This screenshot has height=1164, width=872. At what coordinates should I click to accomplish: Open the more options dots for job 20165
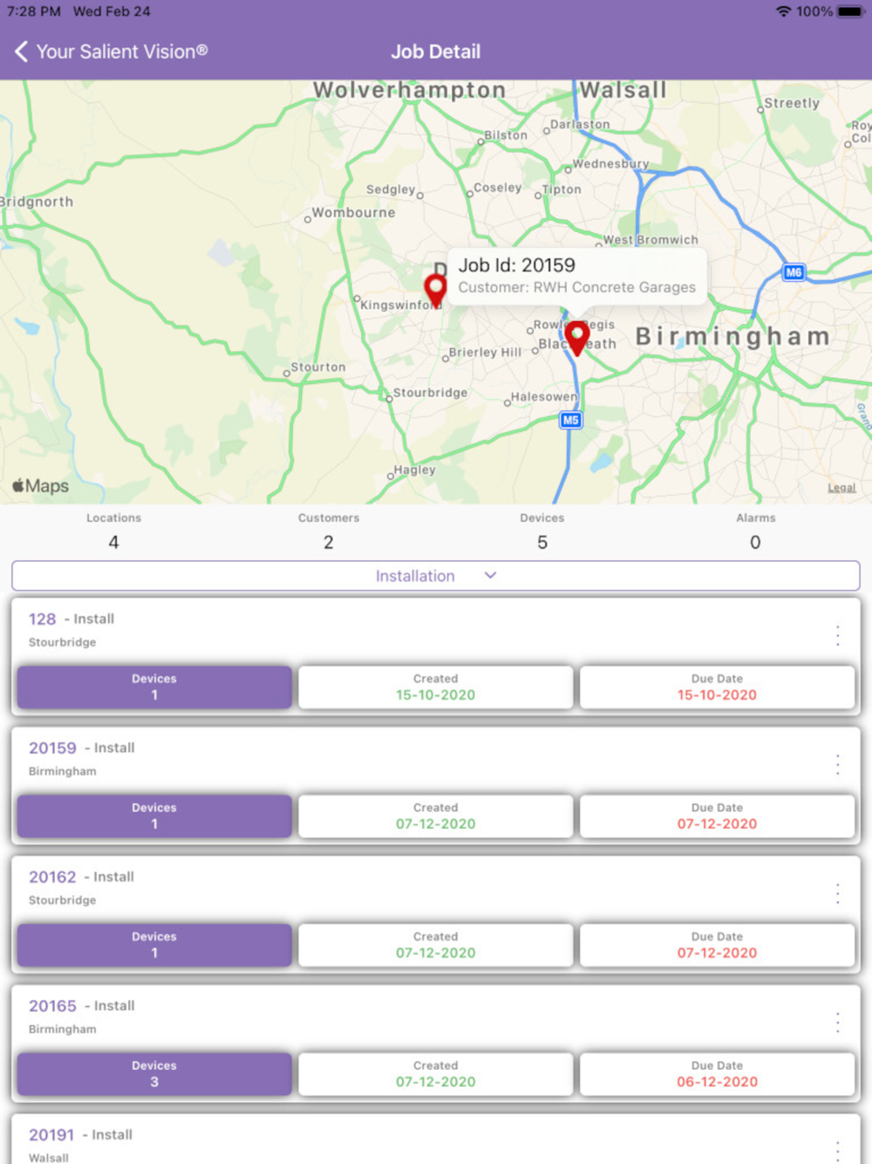(837, 1023)
